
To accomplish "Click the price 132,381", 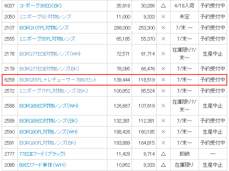I will coord(122,121).
